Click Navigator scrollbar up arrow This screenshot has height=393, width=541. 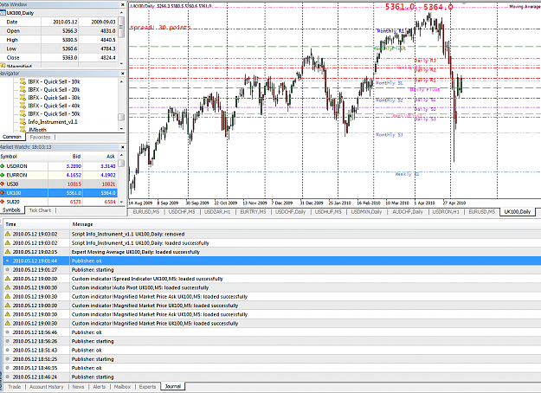click(x=121, y=81)
